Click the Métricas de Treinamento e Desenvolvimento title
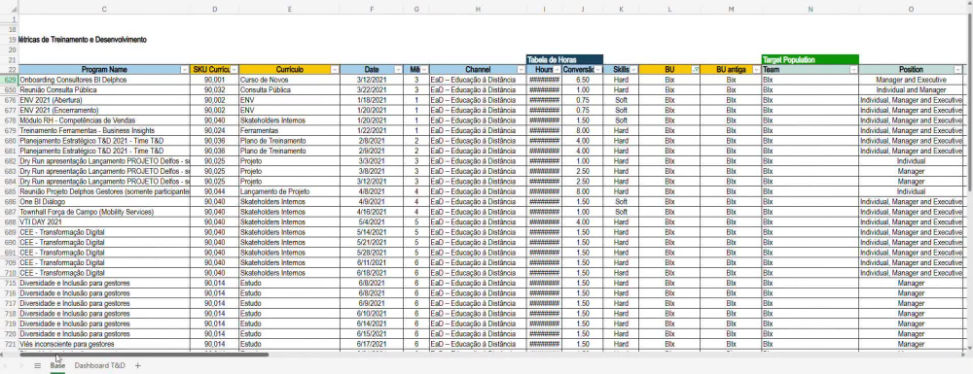 (83, 39)
